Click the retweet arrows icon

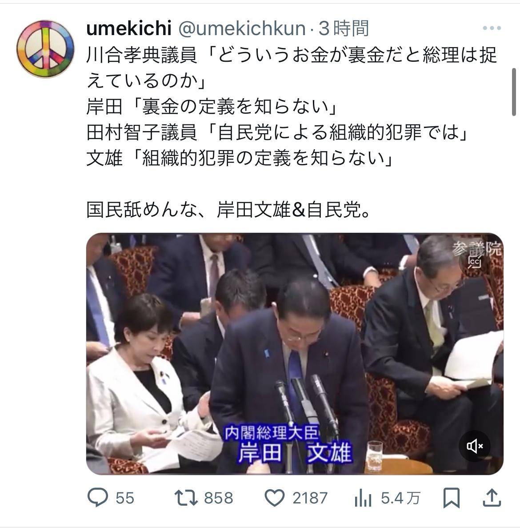[x=186, y=498]
